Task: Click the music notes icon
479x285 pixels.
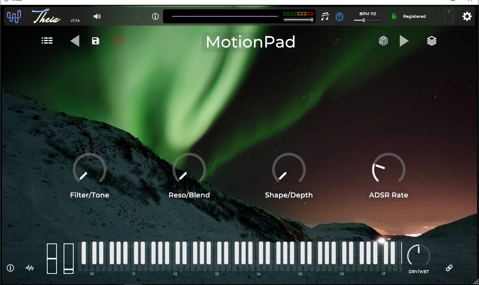Action: pos(325,16)
